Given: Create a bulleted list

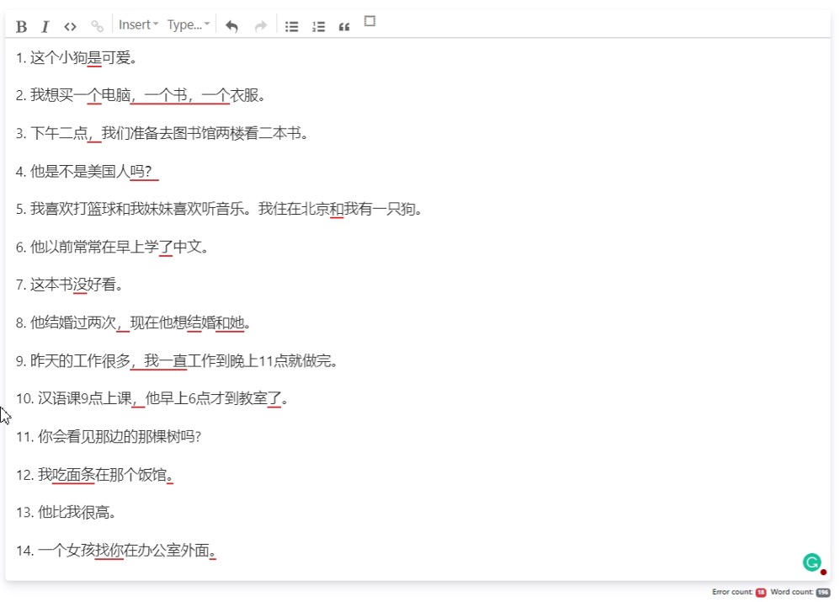Looking at the screenshot, I should tap(291, 26).
